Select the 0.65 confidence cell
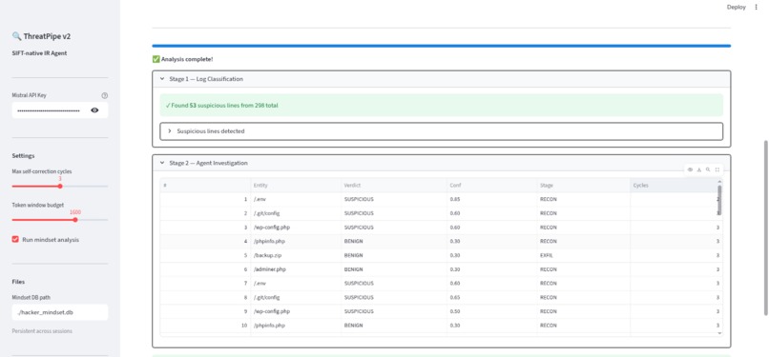Screen dimensions: 769x357 492,297
